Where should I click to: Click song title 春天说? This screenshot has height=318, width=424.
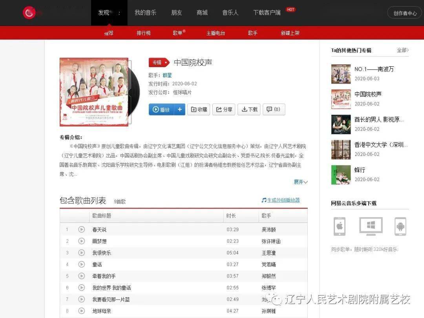[99, 230]
